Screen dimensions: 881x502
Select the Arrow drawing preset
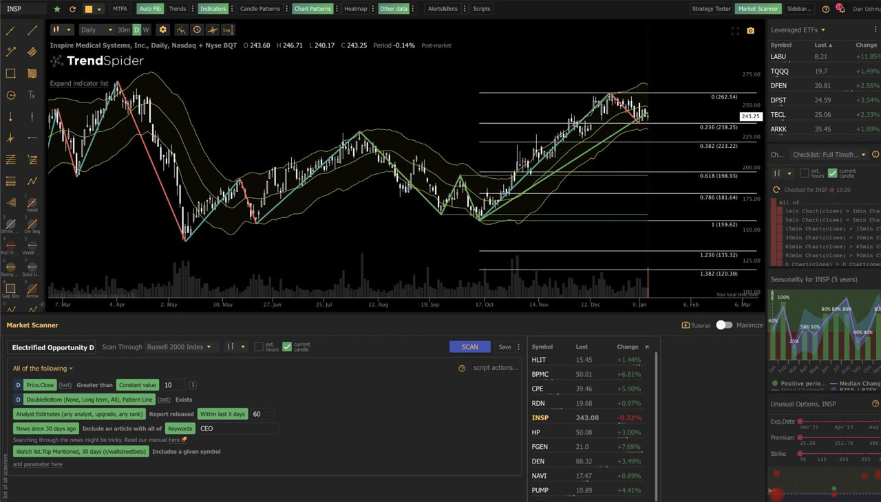(x=32, y=290)
